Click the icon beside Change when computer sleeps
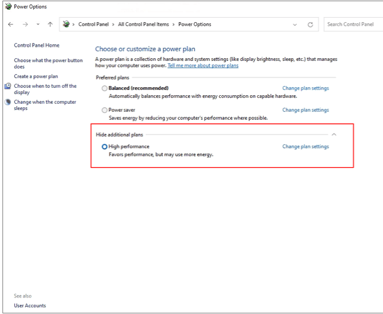 coord(8,102)
